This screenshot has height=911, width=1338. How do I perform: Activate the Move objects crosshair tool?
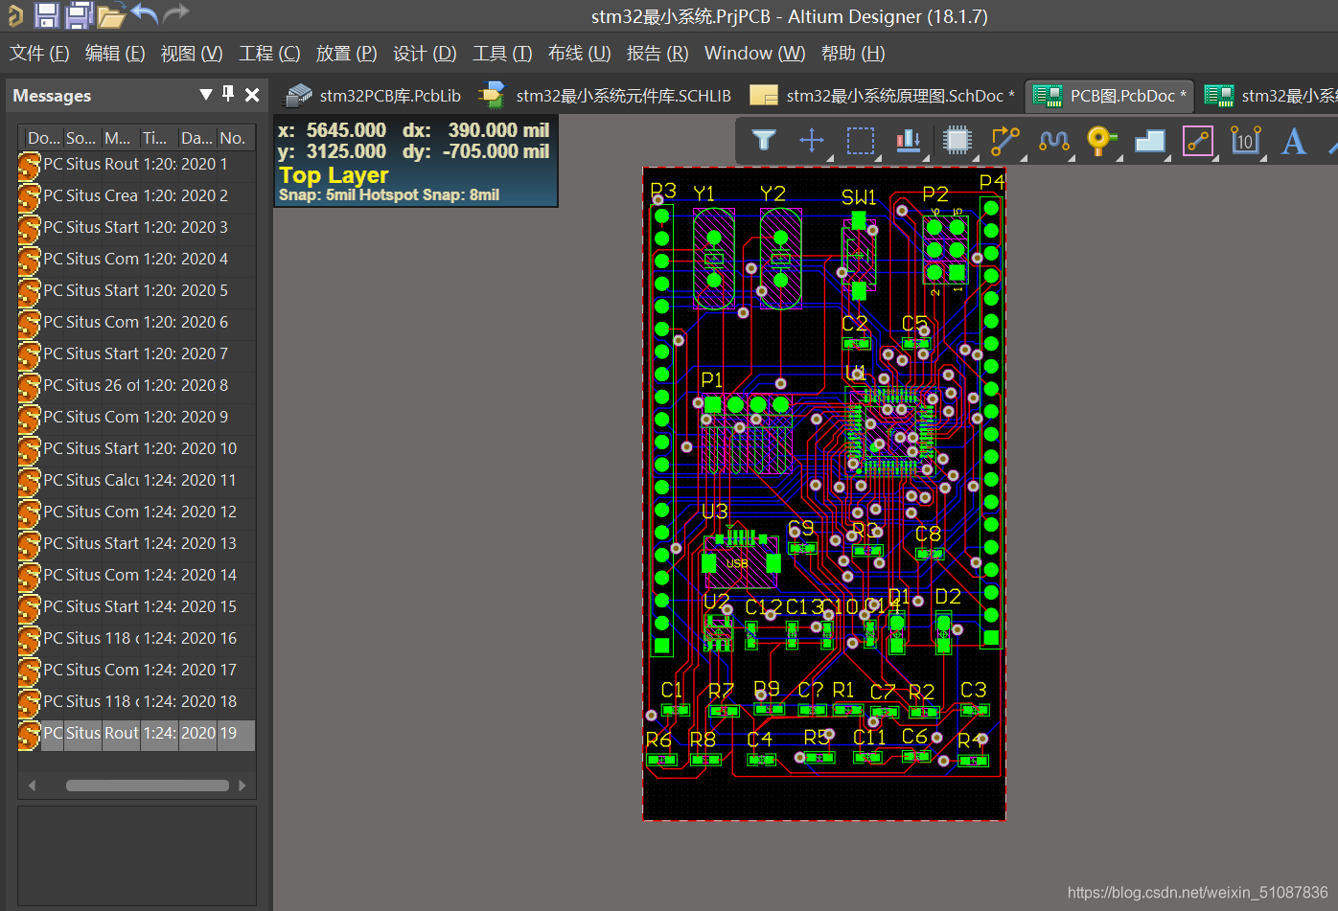(812, 141)
